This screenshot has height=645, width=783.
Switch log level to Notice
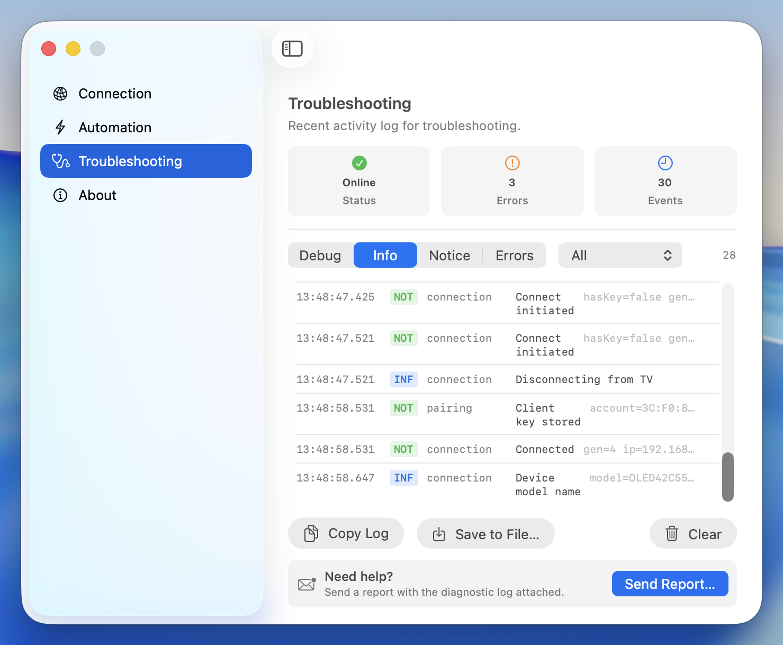click(x=450, y=255)
